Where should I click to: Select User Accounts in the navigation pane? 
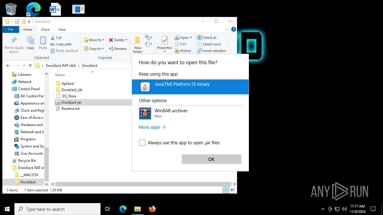click(x=29, y=153)
